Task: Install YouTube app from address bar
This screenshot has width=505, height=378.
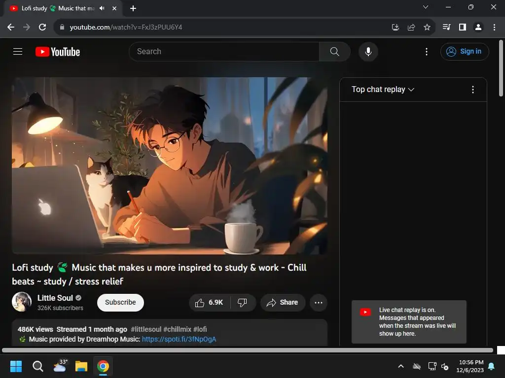Action: (x=395, y=27)
